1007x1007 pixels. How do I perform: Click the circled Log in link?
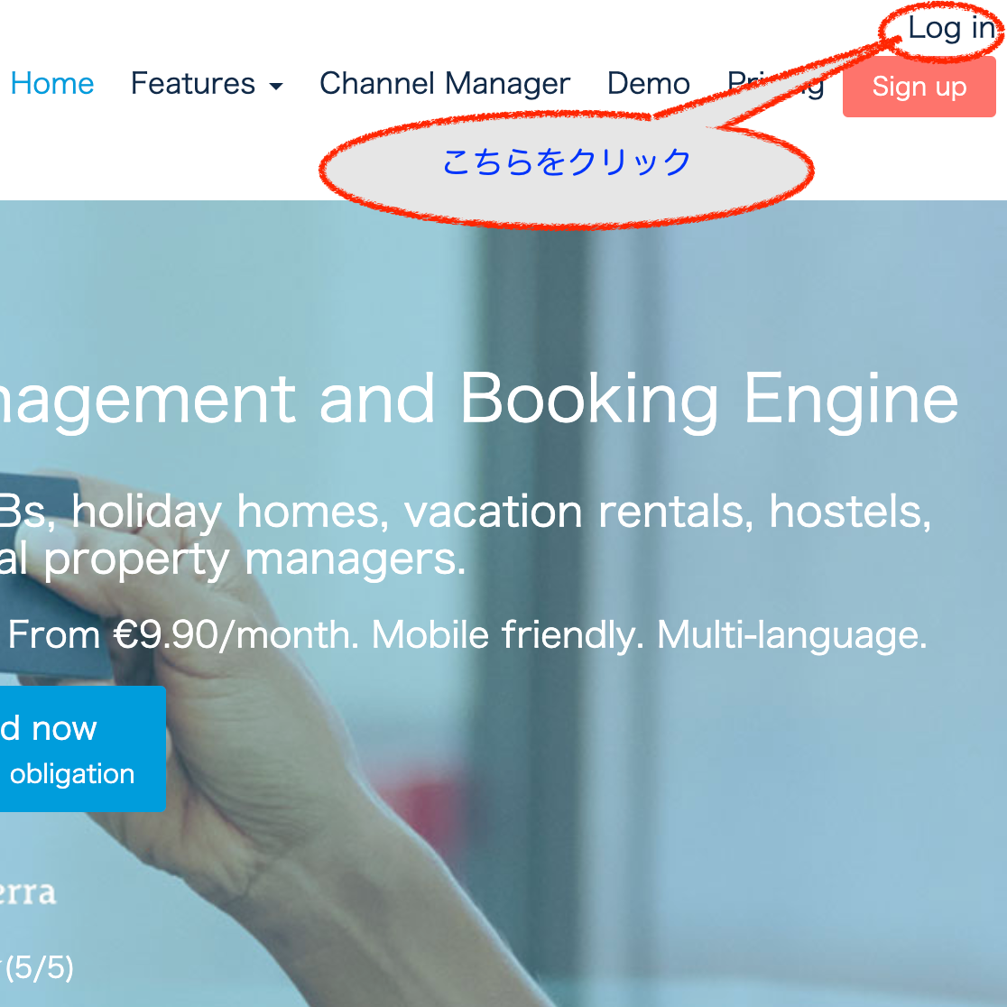click(950, 29)
